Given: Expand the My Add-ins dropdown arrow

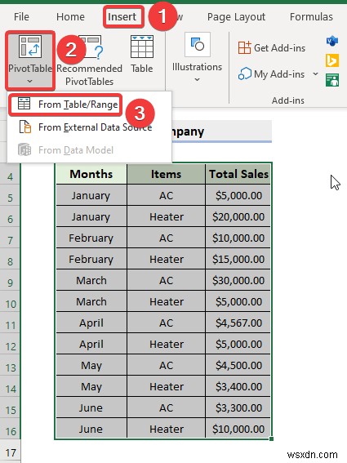Looking at the screenshot, I should point(315,73).
